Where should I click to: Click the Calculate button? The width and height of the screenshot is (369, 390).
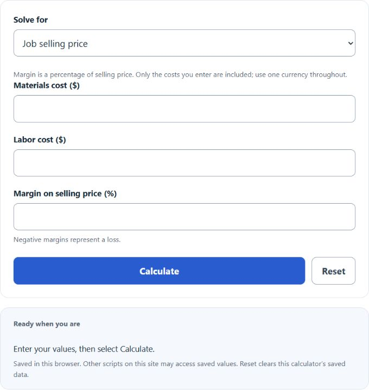[x=160, y=271]
